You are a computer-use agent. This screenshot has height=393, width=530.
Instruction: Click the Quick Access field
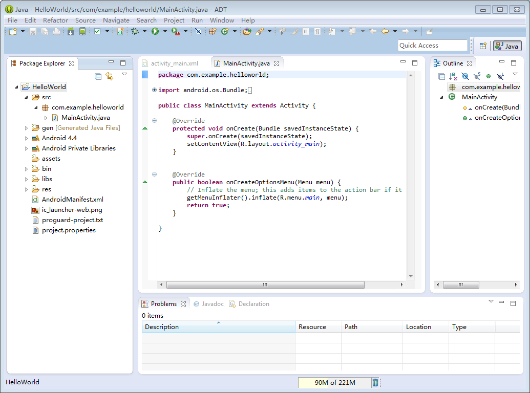click(x=433, y=46)
